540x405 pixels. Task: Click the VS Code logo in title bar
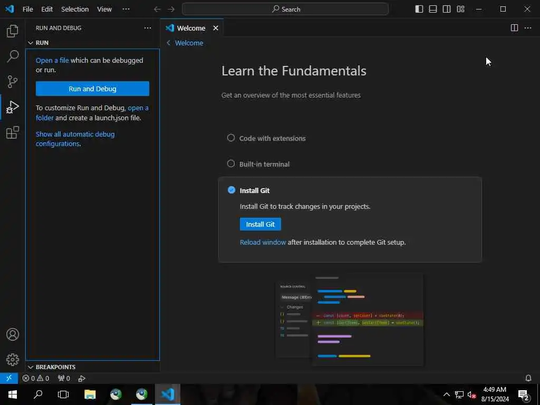click(x=9, y=9)
